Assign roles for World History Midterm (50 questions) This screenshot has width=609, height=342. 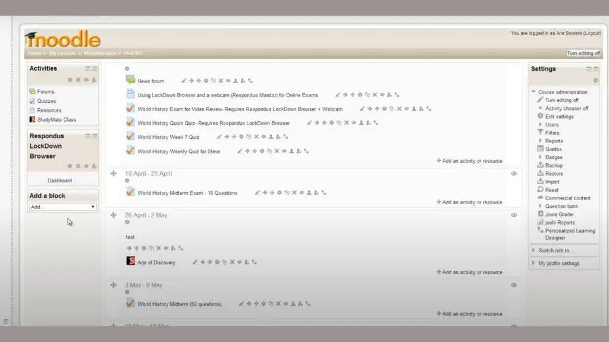300,303
